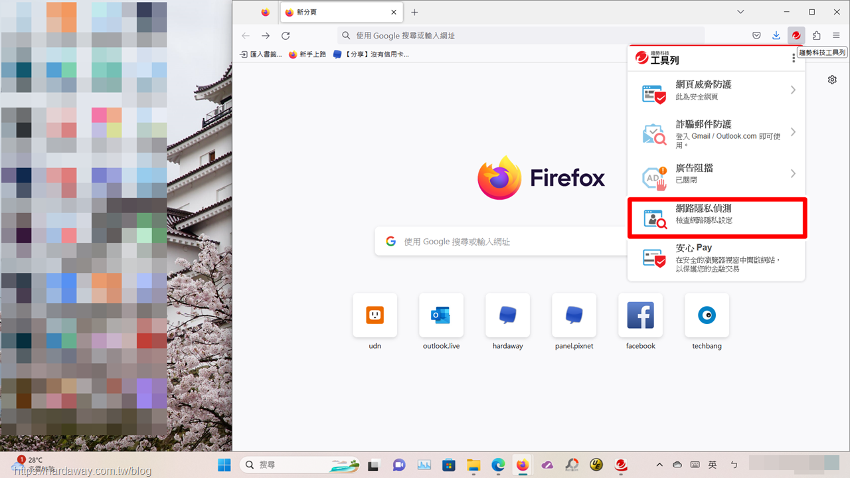The width and height of the screenshot is (850, 478).
Task: Open 匯入書籤 bookmark toolbar item
Action: click(260, 54)
